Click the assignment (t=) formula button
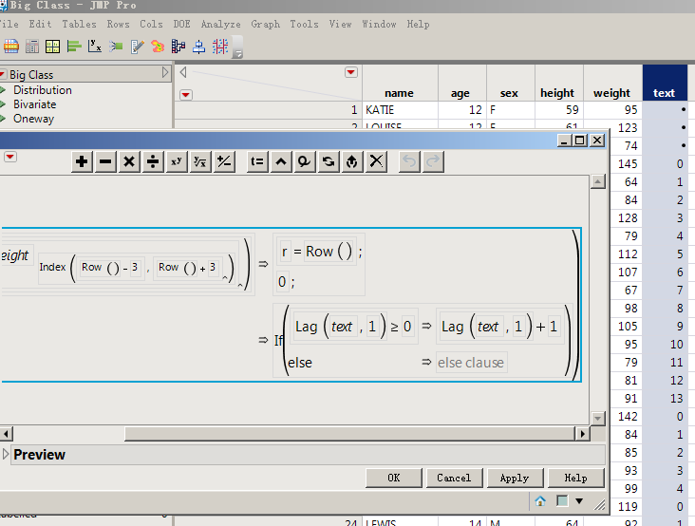This screenshot has width=695, height=526. click(257, 162)
